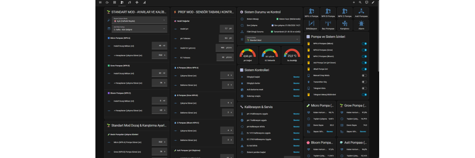Click A Pompası Çalışma Süresi field
This screenshot has height=158, width=475.
pos(227,75)
